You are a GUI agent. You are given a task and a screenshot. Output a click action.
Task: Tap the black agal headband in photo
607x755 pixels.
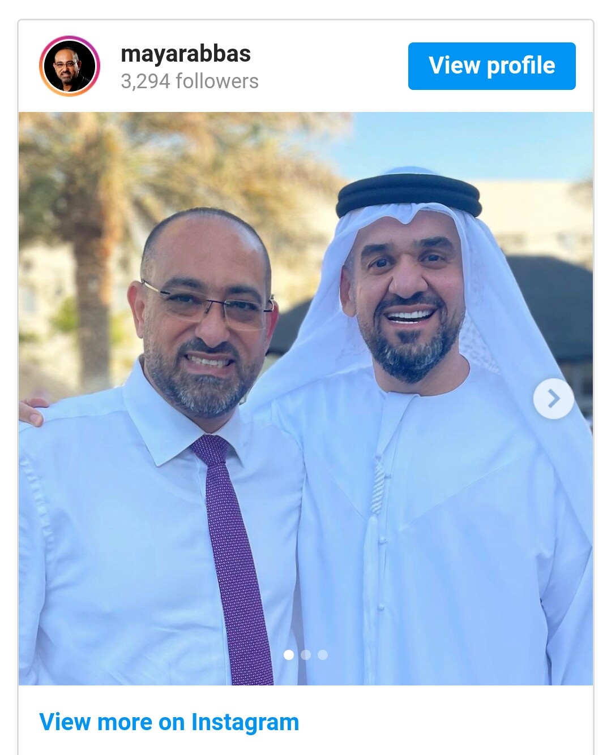pyautogui.click(x=409, y=195)
